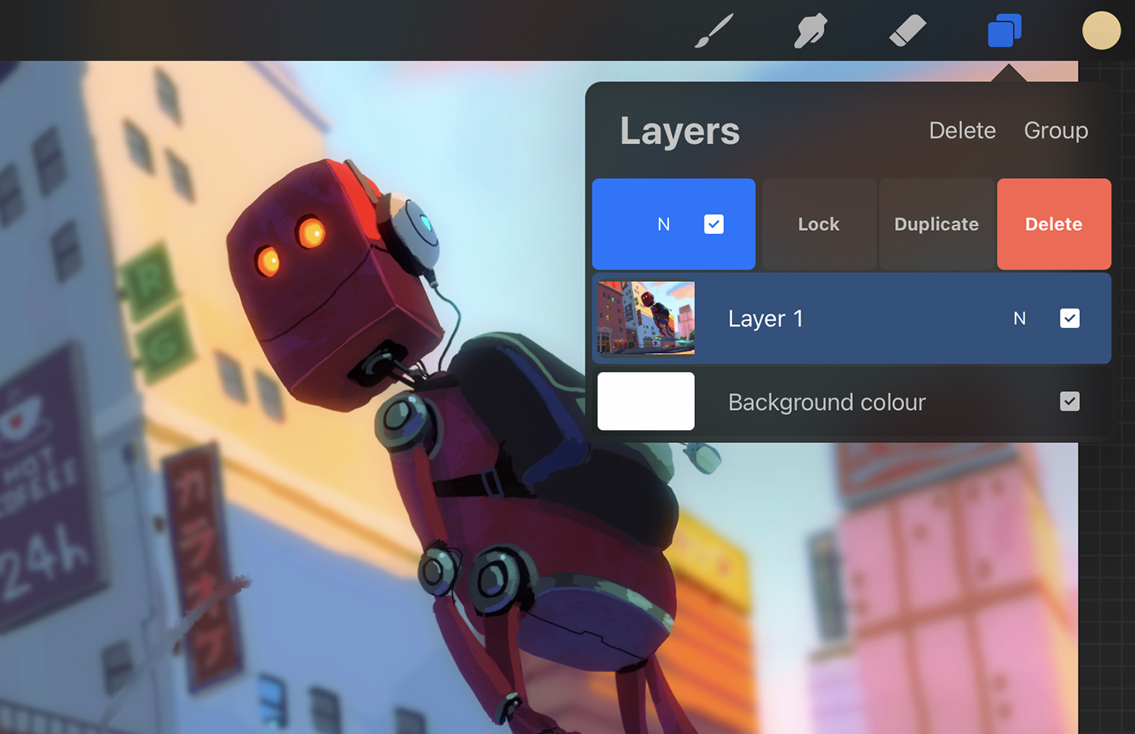
Task: Select the Eraser tool
Action: tap(907, 31)
